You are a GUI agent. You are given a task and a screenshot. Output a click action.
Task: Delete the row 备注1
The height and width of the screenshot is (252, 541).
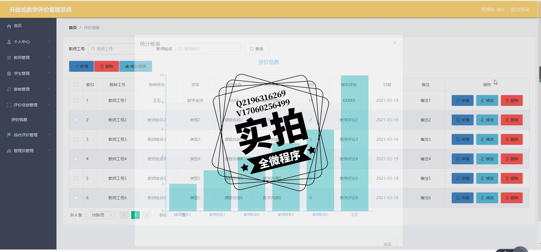click(512, 100)
